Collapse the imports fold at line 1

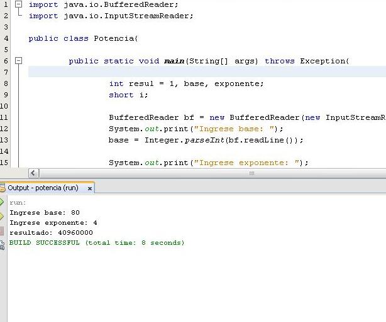(x=18, y=4)
